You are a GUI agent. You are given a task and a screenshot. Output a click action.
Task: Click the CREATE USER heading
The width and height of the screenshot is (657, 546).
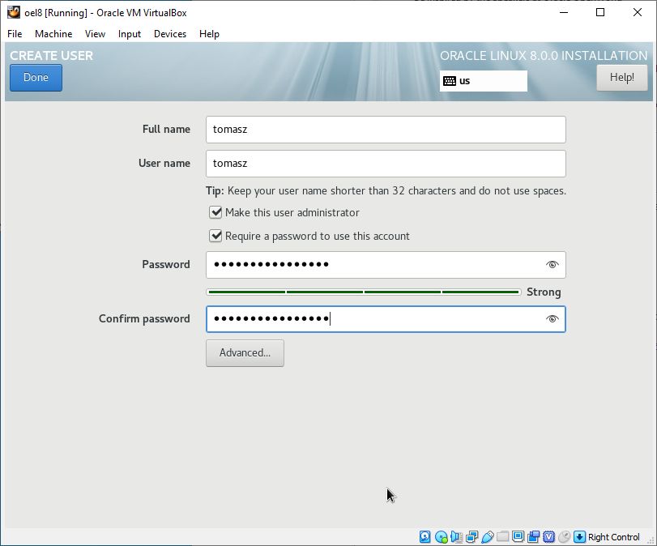52,55
